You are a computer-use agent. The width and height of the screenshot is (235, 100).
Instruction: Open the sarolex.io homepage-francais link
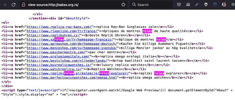click(x=70, y=40)
